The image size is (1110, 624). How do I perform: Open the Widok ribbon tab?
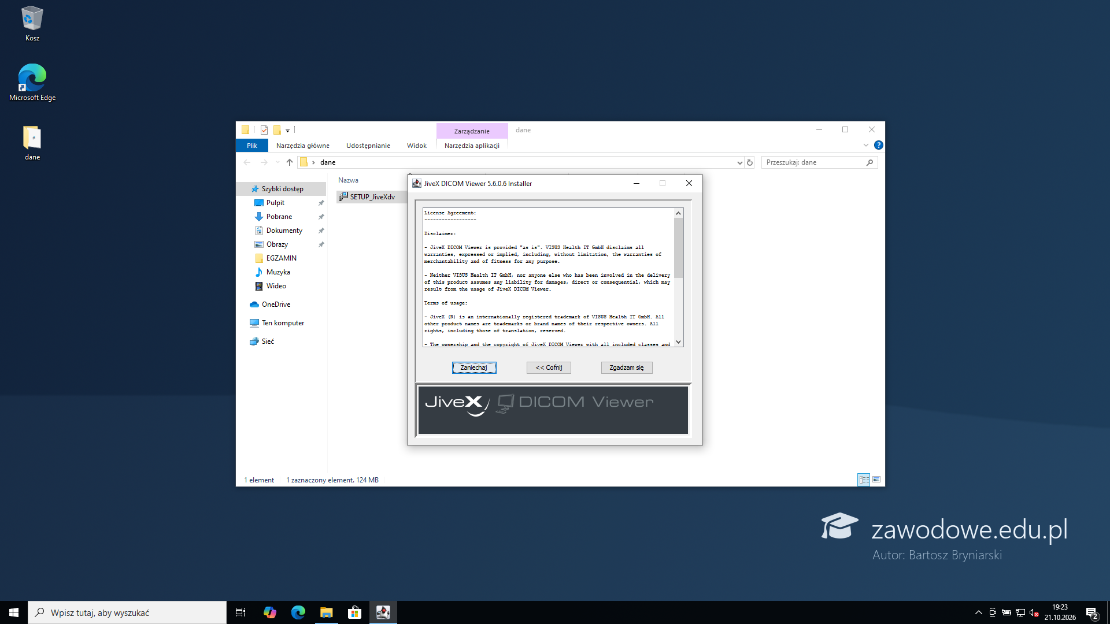click(x=416, y=146)
